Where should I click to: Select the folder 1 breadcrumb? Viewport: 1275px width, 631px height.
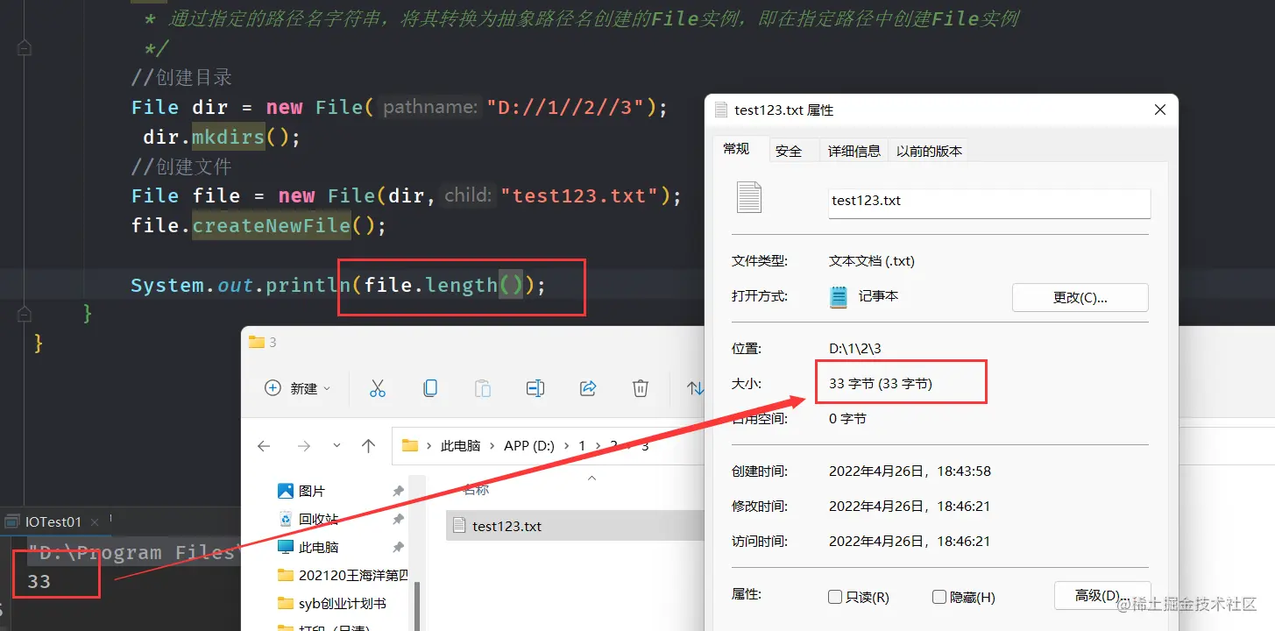point(582,446)
